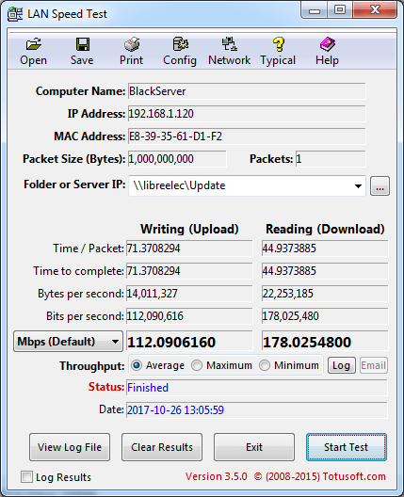
Task: Open the Config settings
Action: tap(180, 52)
